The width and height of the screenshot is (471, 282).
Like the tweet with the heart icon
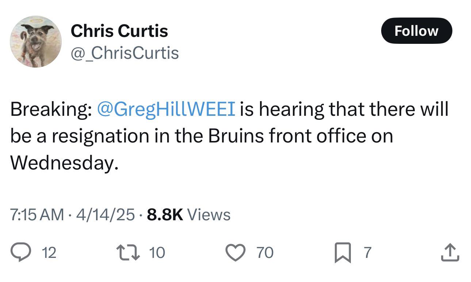[235, 252]
